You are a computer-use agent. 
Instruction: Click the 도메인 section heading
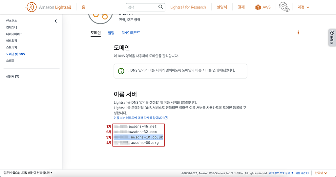122,47
